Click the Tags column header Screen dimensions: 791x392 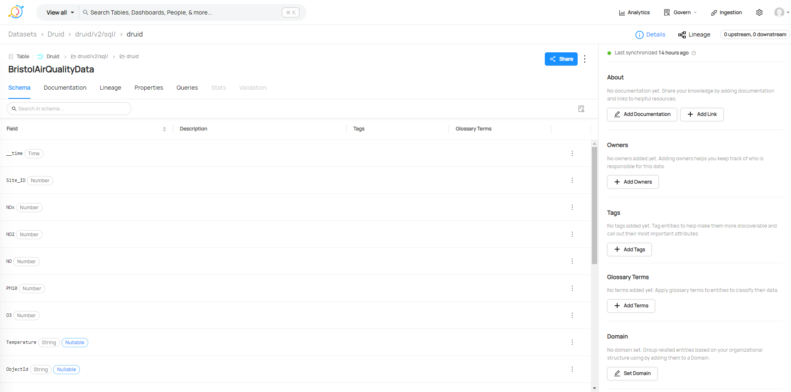[x=359, y=129]
